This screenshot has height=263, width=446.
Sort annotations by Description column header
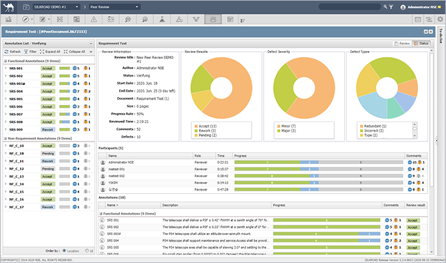click(216, 205)
